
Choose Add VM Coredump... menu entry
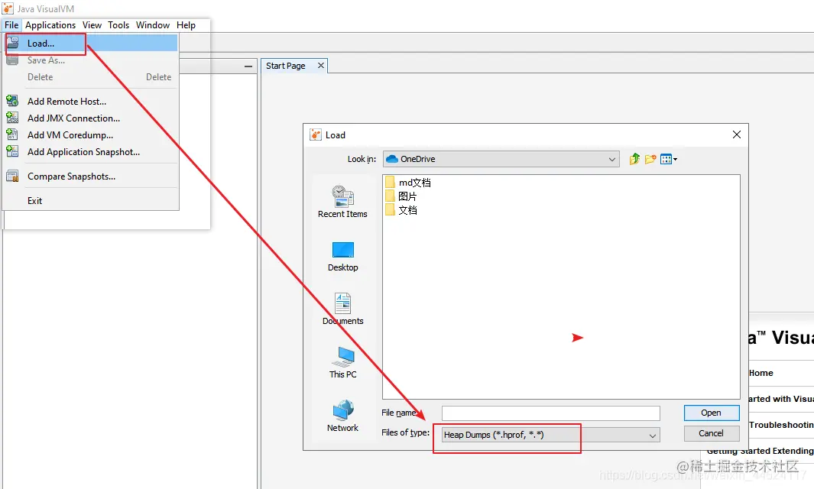pyautogui.click(x=91, y=135)
